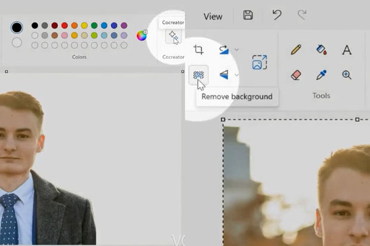
Task: Open the Rotate options dropdown arrow
Action: click(x=237, y=49)
